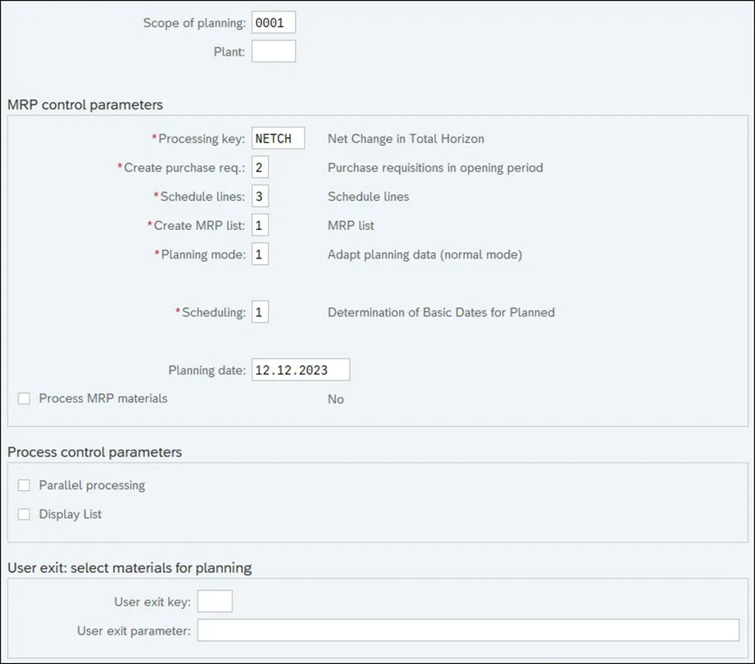Click 'Adapt planning data (normal mode)' description

click(x=425, y=254)
